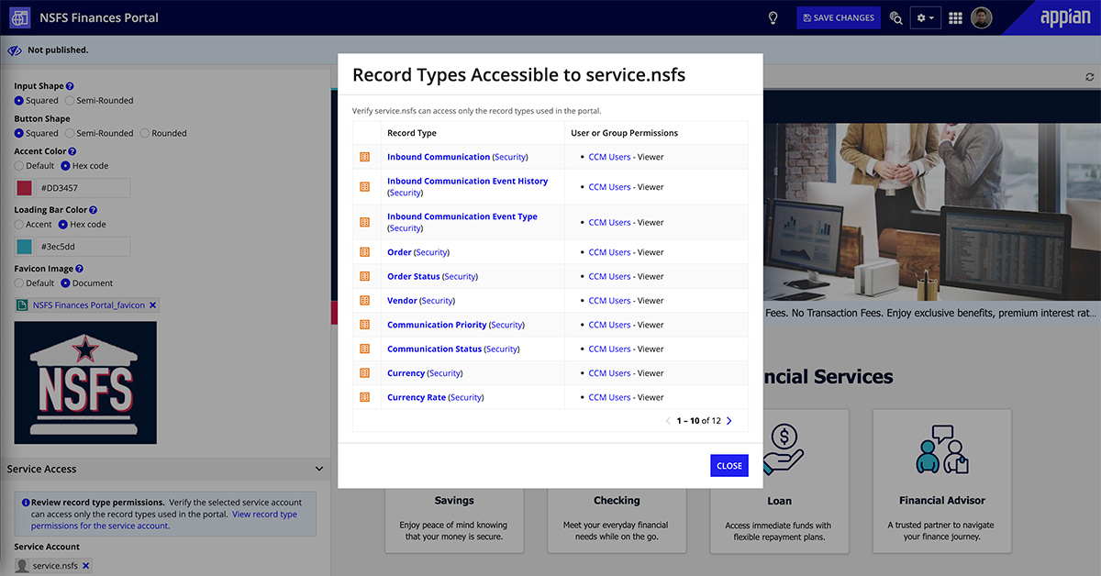Click the lightbulb tip icon in the top bar
The image size is (1101, 576).
point(773,17)
